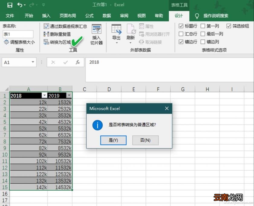
Task: Click 删除重复值 remove duplicates
Action: (57, 34)
